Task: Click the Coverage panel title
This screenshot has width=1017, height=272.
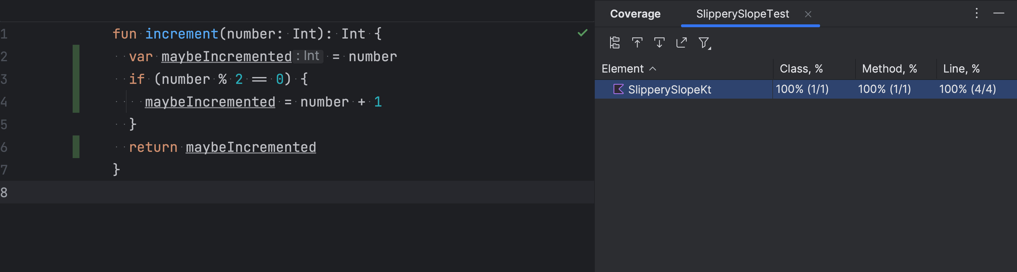Action: (635, 14)
